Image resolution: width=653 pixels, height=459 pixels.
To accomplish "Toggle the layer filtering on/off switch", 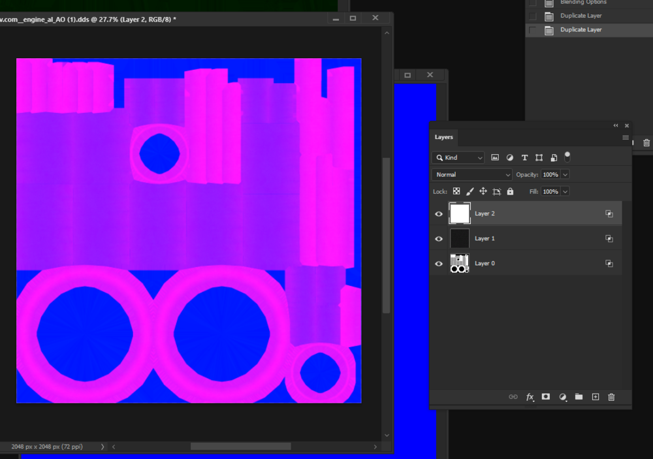I will (x=567, y=157).
